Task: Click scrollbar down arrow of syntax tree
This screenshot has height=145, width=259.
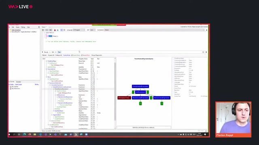Action: click(115, 128)
